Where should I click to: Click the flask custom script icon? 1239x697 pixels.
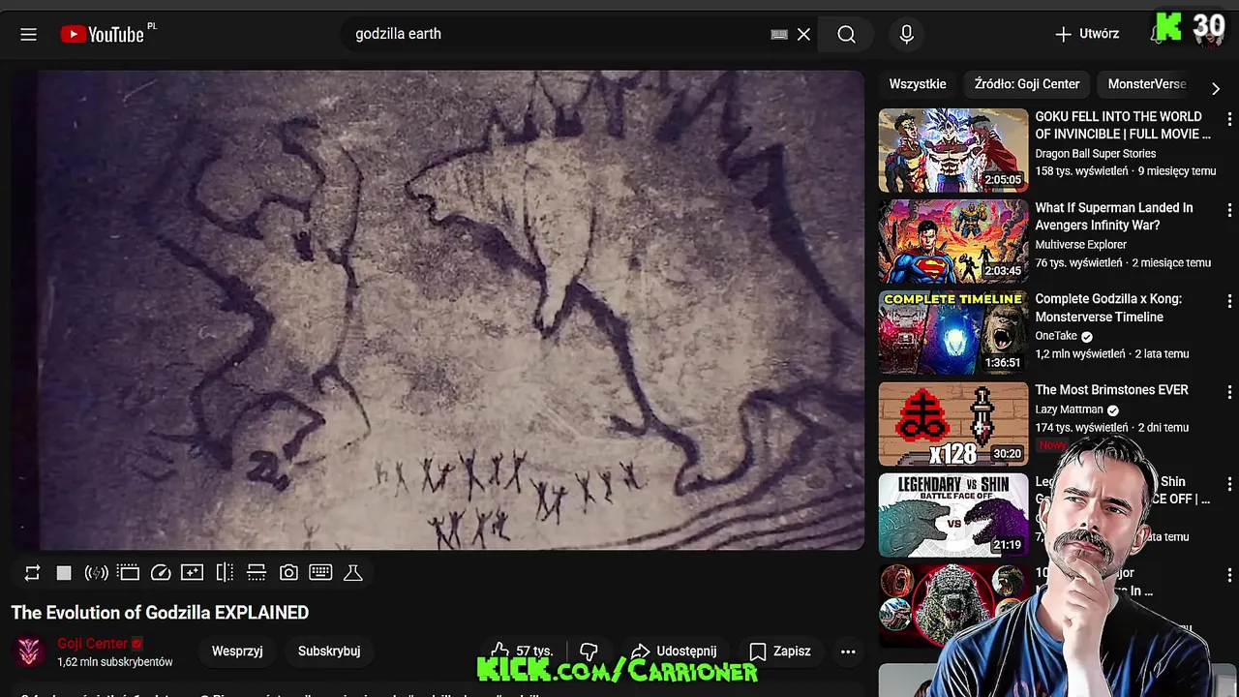(353, 573)
